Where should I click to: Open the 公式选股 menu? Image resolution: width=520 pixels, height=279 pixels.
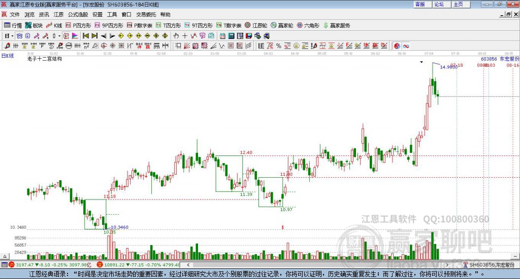click(x=78, y=15)
